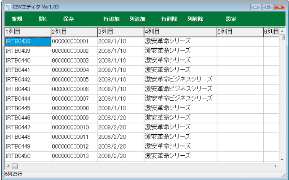Click the horizontal scrollbar right arrow
Image resolution: width=289 pixels, height=180 pixels.
[x=275, y=166]
